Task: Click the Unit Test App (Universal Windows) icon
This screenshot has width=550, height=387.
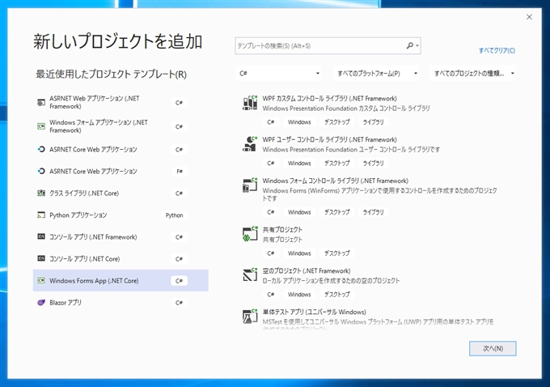Action: [x=250, y=316]
